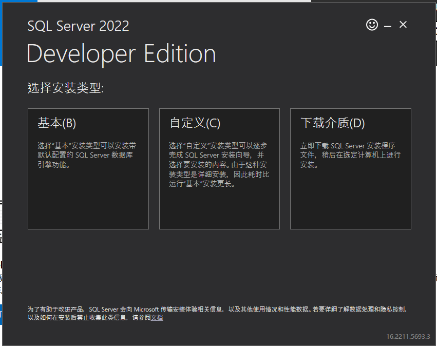Click the version number 16.2211.5693.3
Screen dimensions: 437x348
click(x=408, y=337)
